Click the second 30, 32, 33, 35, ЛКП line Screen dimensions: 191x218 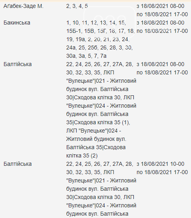pyautogui.click(x=90, y=172)
